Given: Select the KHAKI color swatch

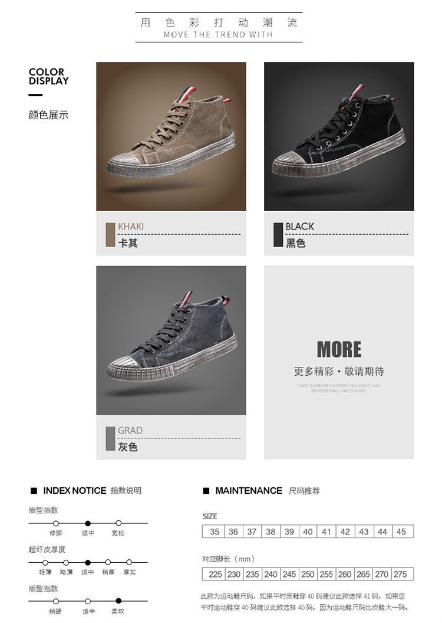Looking at the screenshot, I should 110,235.
